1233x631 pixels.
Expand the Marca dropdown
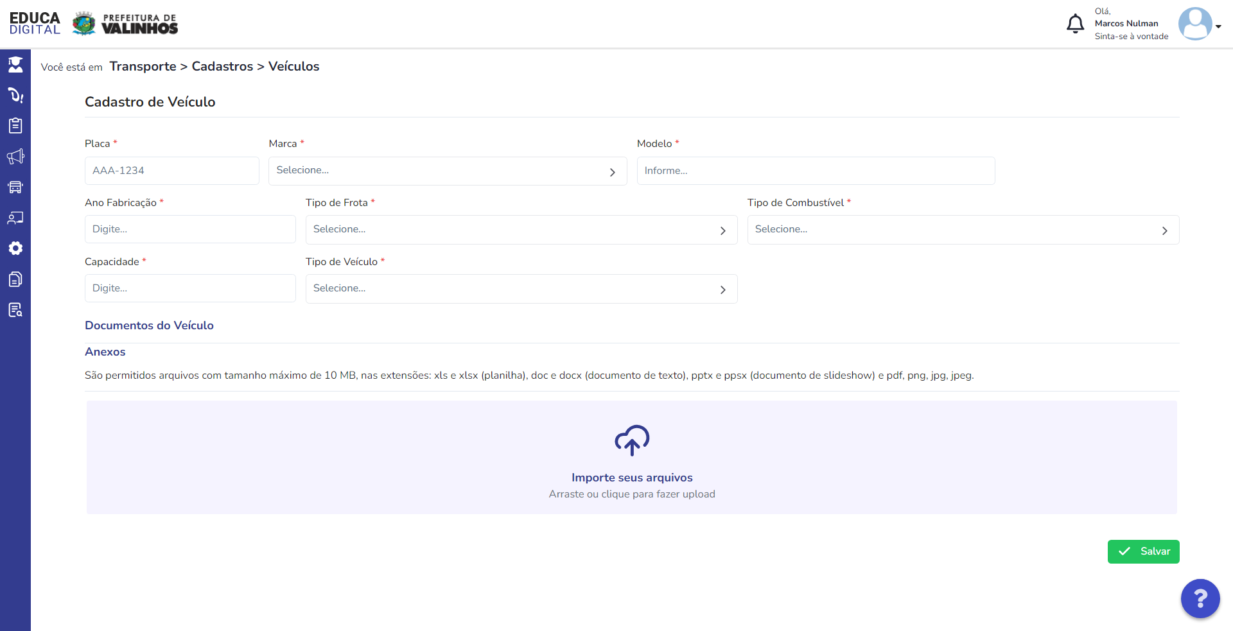coord(448,171)
